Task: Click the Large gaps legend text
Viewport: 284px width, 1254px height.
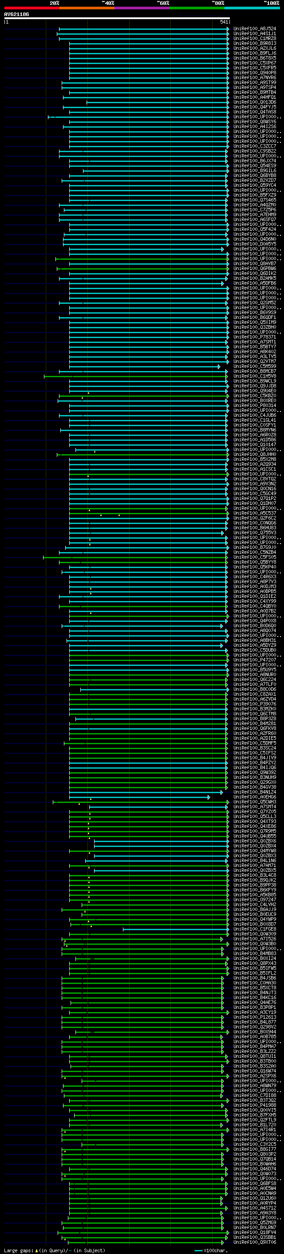Action: coord(19,1250)
